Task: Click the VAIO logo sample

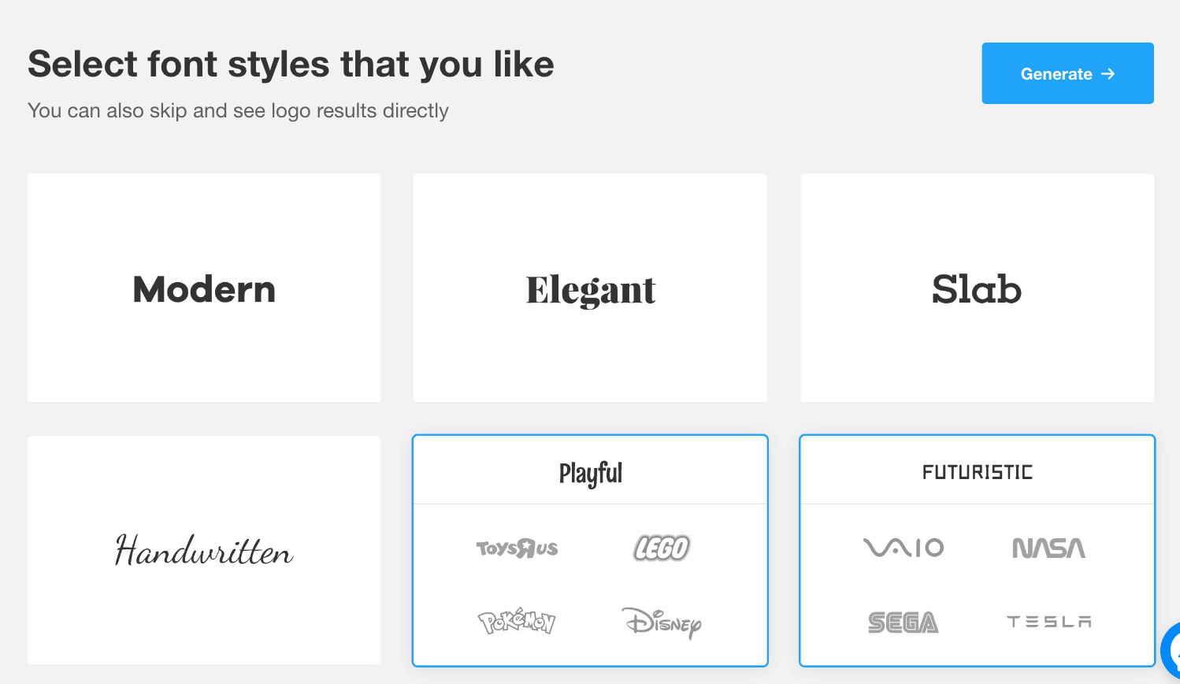Action: 904,547
